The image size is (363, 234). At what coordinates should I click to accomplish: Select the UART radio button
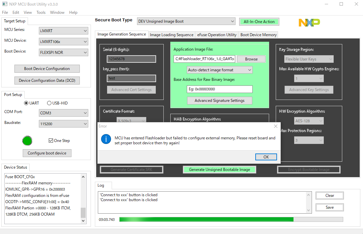pos(27,103)
